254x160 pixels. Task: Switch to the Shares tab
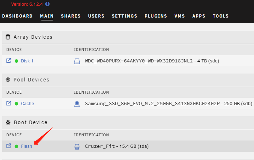[71, 16]
